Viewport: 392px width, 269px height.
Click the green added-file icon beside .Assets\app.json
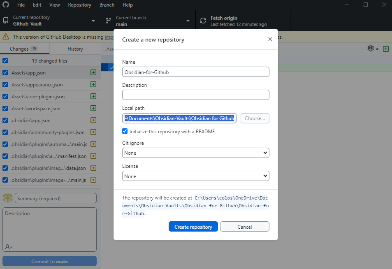coord(93,72)
